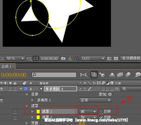The height and width of the screenshot is (125, 141).
Task: Click the viewer timecode 0:00:00:00 button
Action: click(x=50, y=58)
